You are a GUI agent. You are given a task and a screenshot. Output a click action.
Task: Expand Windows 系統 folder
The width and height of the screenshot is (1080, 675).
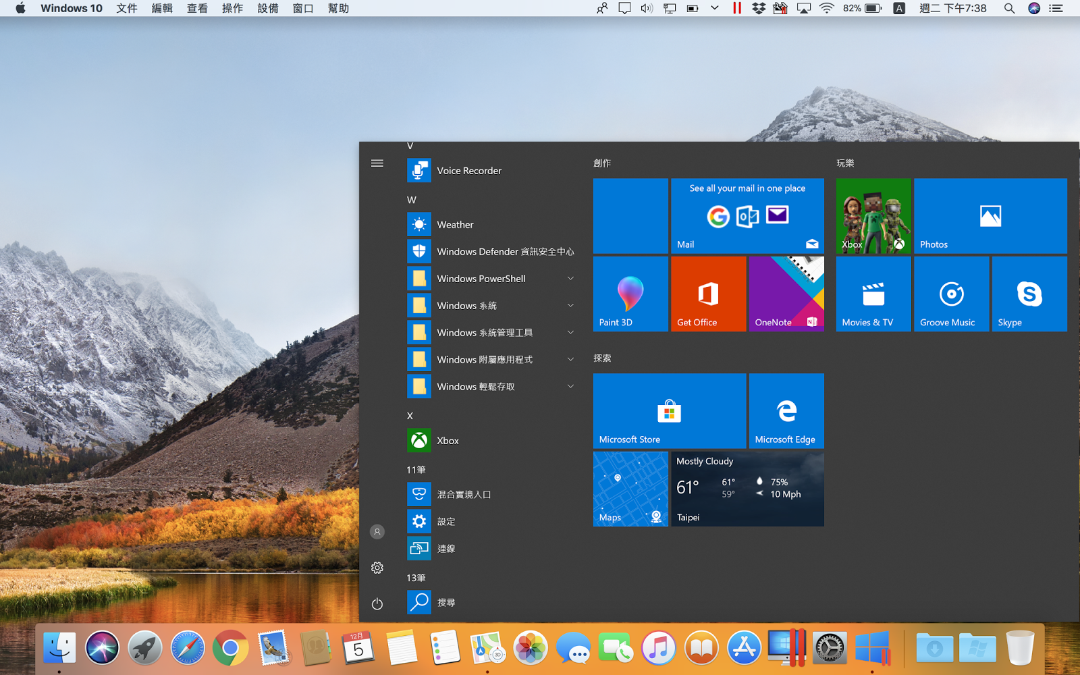coord(491,306)
